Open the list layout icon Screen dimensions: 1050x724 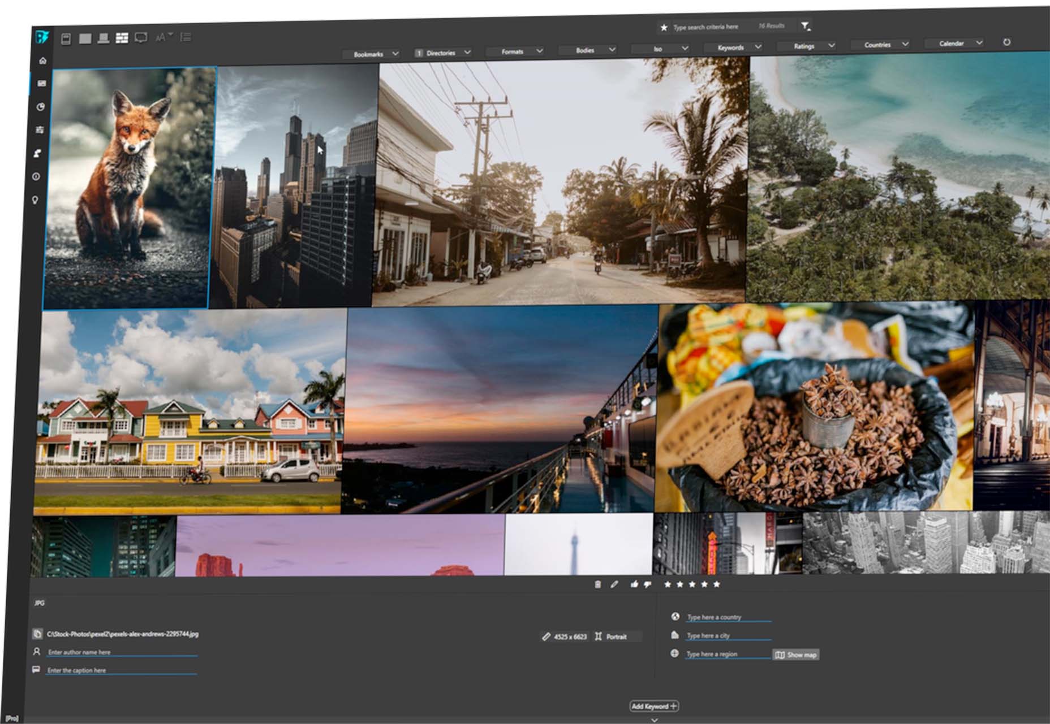[x=185, y=37]
